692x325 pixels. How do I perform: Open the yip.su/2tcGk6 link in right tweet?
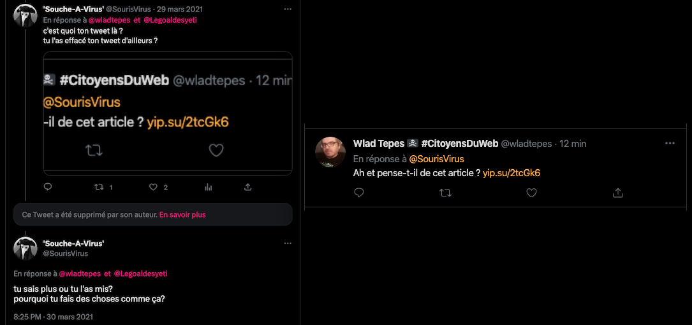coord(512,173)
